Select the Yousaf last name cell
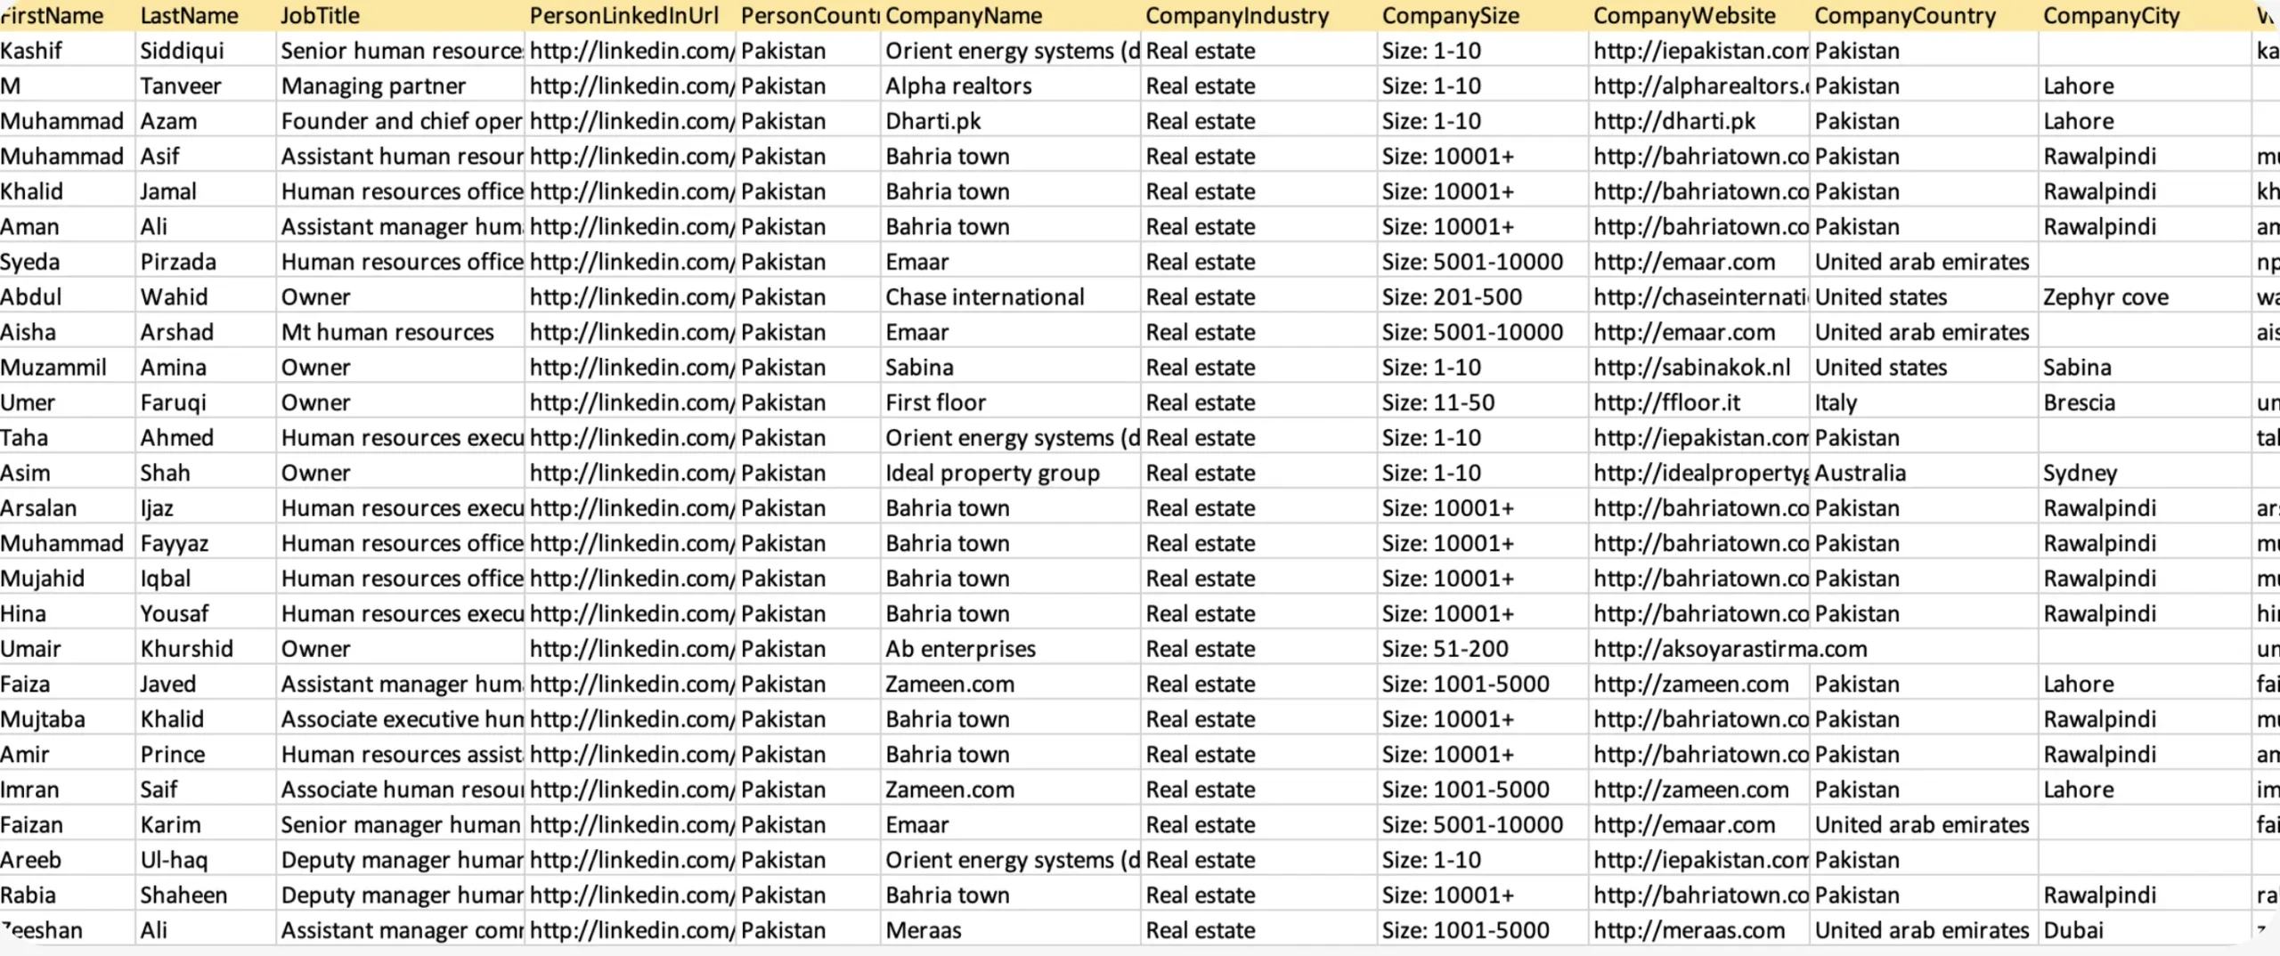2280x956 pixels. tap(205, 612)
